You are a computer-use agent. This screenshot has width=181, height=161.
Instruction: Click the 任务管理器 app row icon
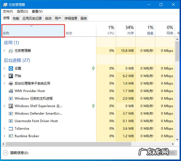(x=11, y=51)
